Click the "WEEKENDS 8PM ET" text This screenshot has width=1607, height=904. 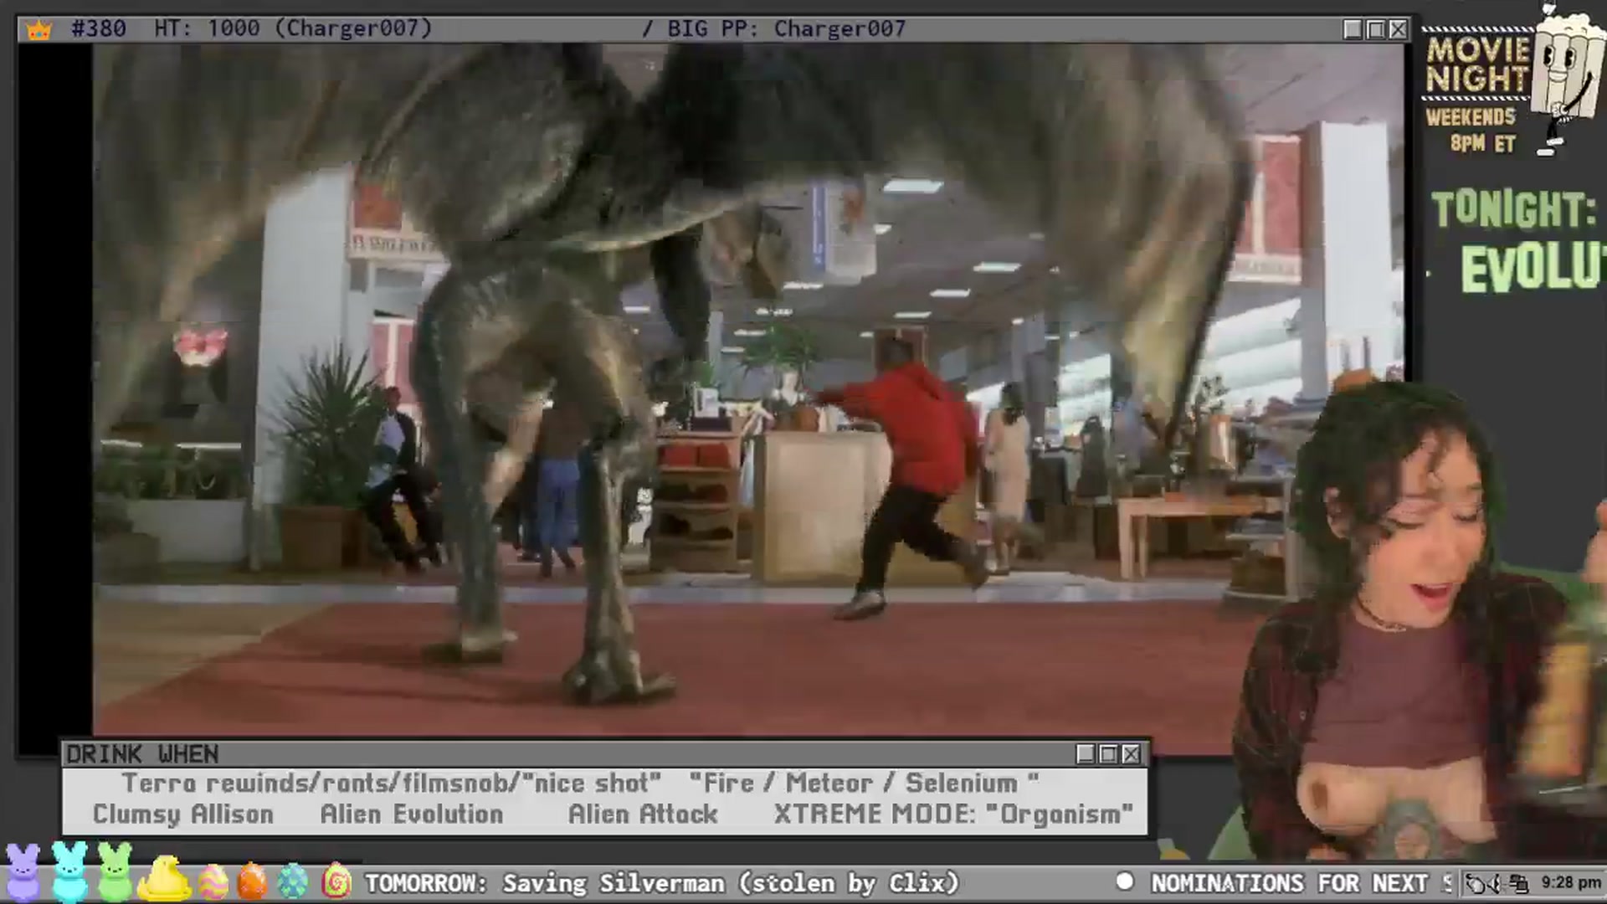[1471, 130]
